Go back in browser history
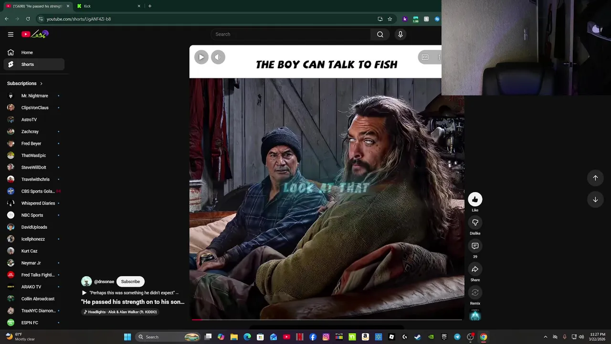Screen dimensions: 611x344 [x=7, y=19]
